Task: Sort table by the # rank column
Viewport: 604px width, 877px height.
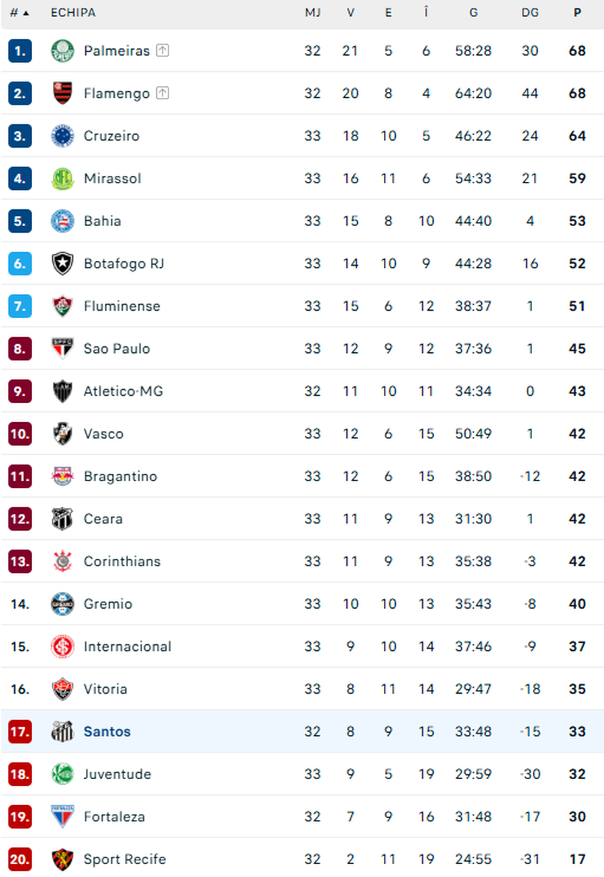Action: point(19,13)
